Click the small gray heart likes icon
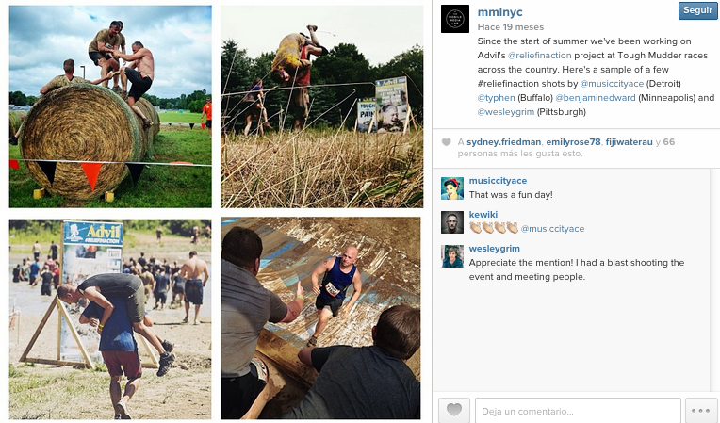 click(446, 142)
